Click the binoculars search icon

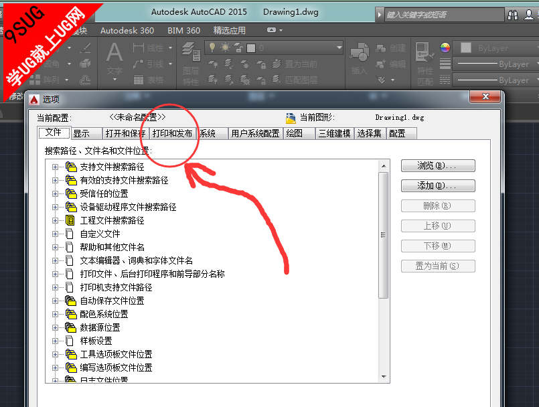tap(512, 15)
